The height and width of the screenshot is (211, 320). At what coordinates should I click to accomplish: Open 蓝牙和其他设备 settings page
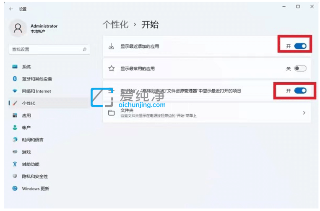pyautogui.click(x=49, y=79)
